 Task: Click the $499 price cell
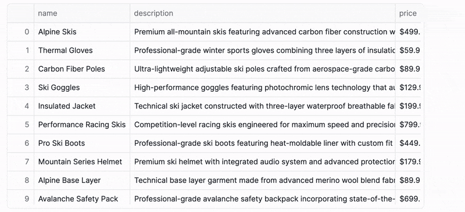coord(408,32)
